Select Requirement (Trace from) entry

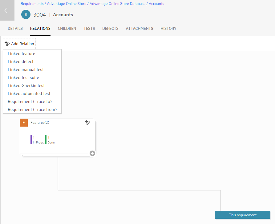(x=32, y=110)
